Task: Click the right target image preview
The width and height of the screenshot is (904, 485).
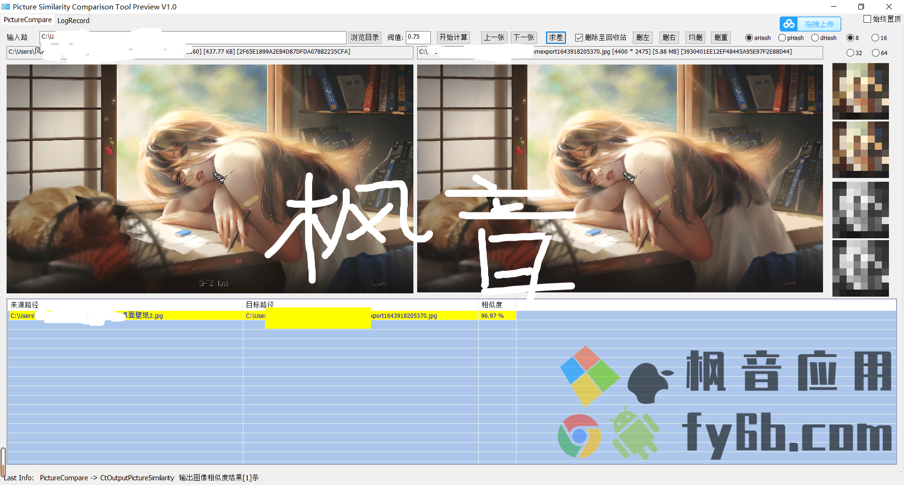Action: pos(620,178)
